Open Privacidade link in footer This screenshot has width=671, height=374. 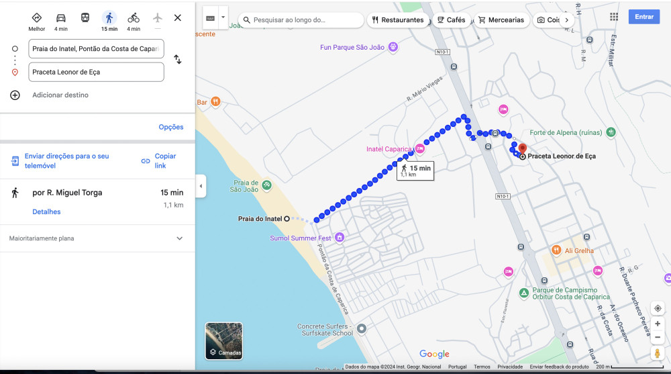[510, 367]
